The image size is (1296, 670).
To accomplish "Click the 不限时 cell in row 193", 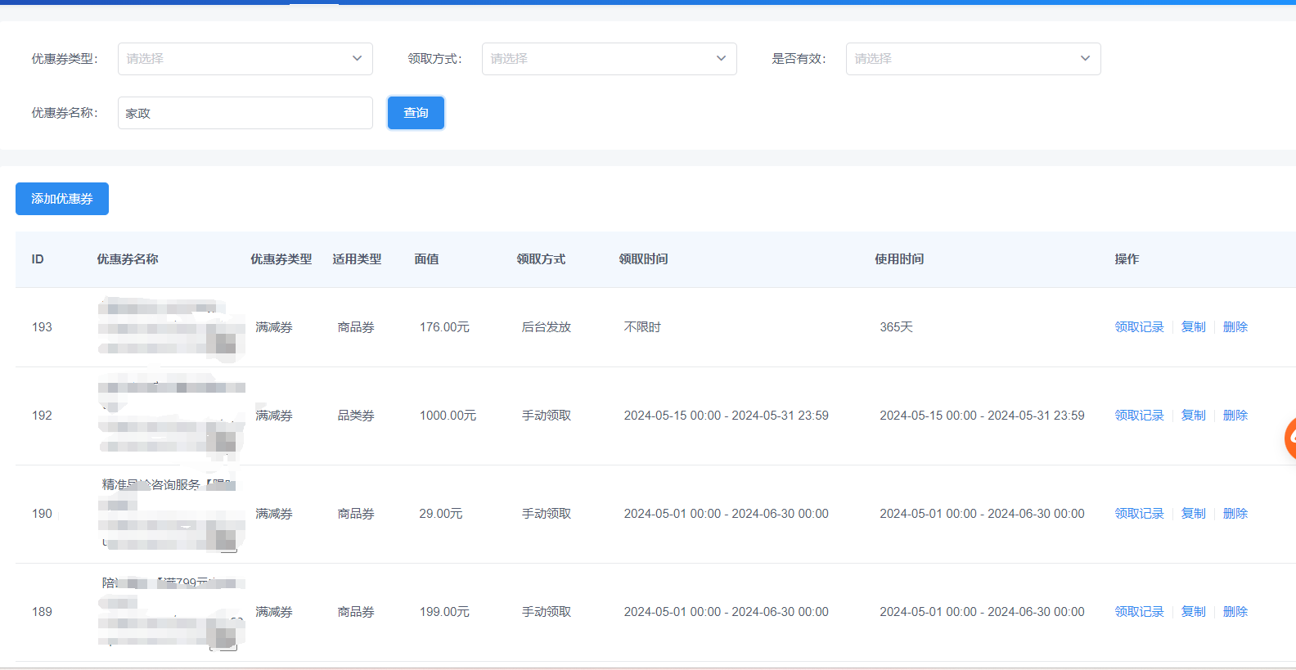I will click(x=642, y=327).
